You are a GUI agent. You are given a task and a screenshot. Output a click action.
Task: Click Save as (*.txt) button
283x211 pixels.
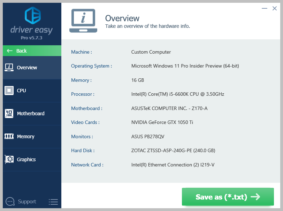point(228,197)
